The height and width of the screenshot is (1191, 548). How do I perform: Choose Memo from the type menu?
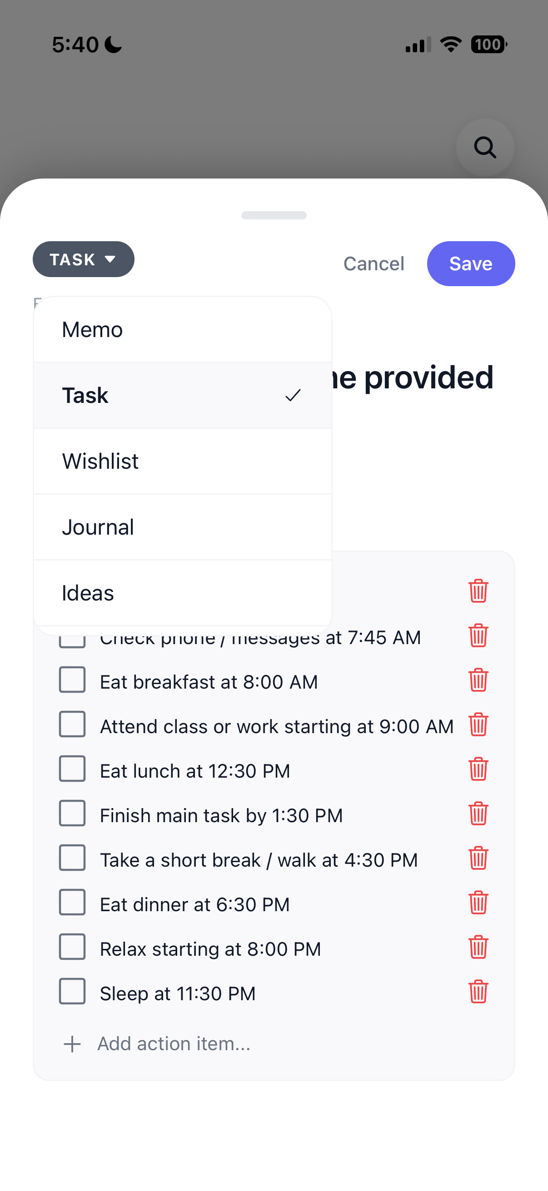[183, 330]
